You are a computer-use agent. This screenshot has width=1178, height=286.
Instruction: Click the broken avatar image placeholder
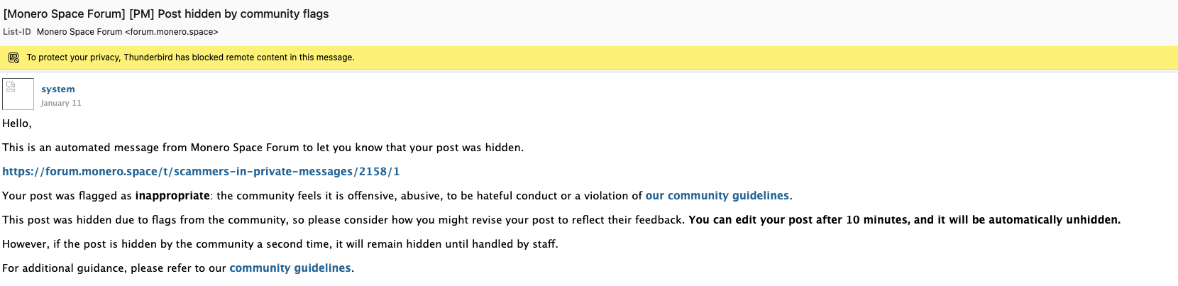[18, 94]
